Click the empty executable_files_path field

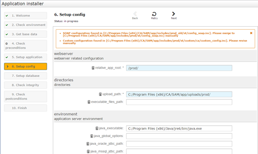[x=179, y=102]
